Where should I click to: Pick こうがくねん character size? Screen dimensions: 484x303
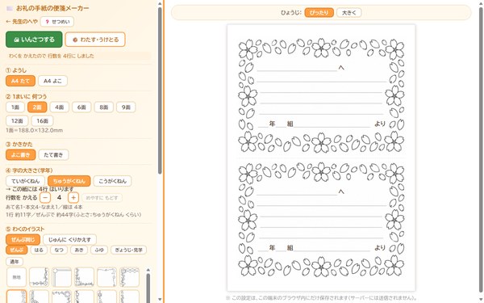click(x=112, y=181)
